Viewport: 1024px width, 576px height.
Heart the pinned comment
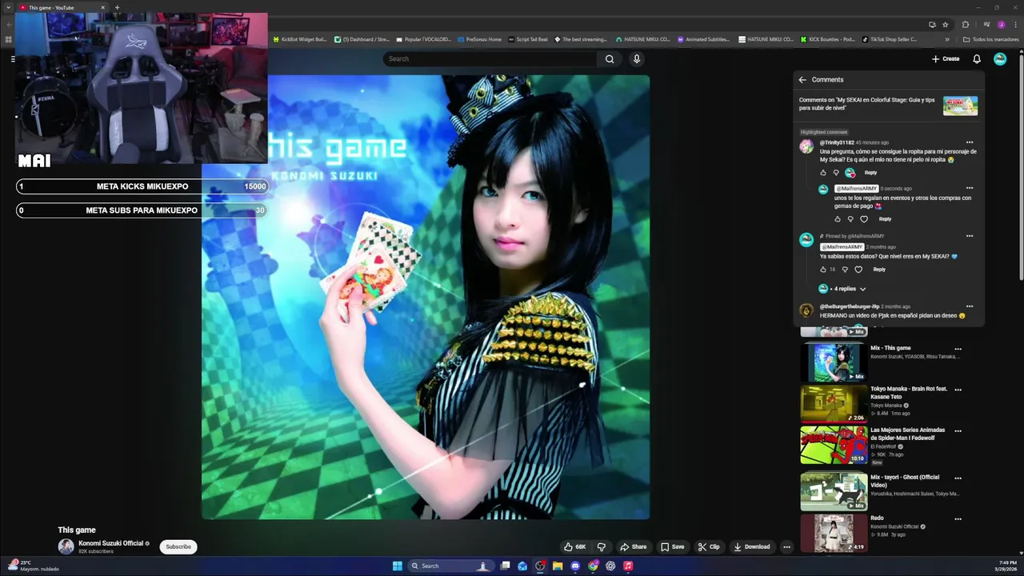858,270
